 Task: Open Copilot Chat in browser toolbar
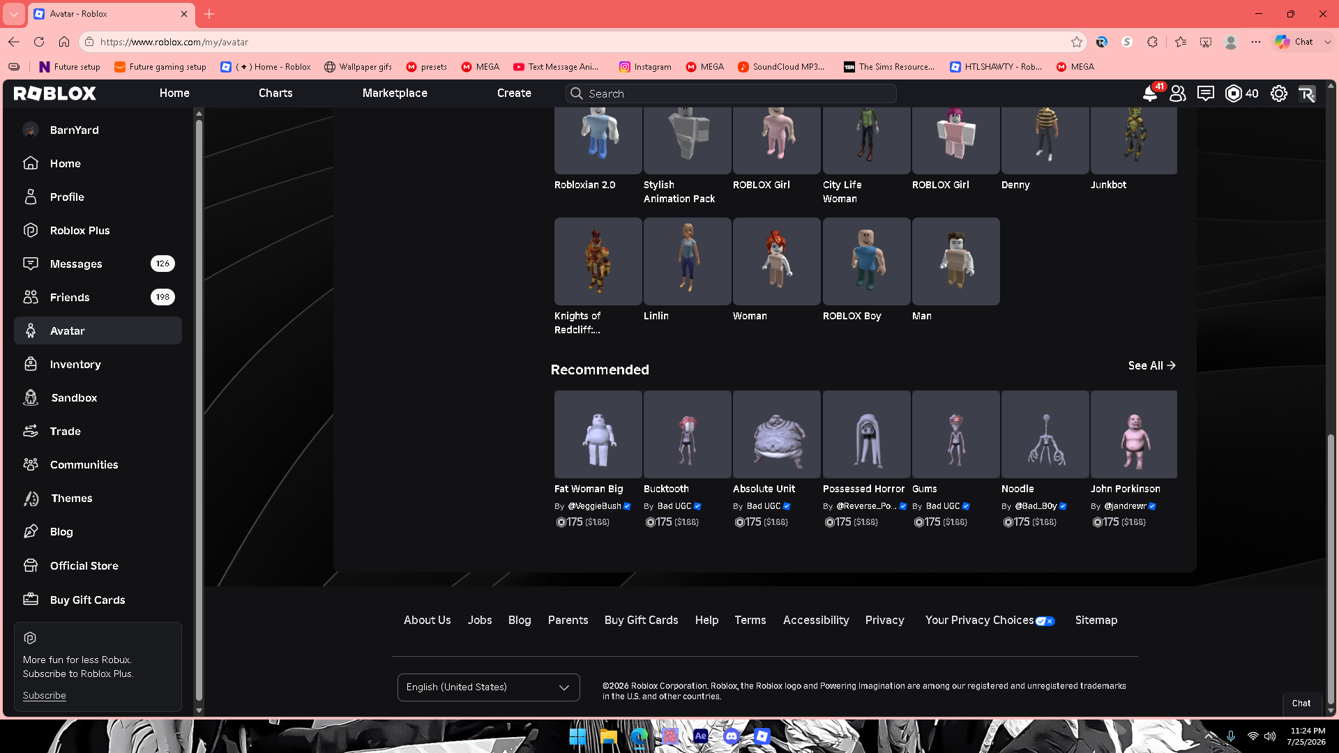coord(1294,42)
